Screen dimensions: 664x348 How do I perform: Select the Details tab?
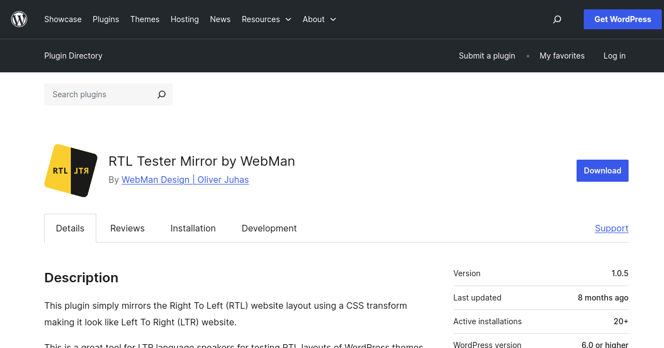[x=70, y=228]
